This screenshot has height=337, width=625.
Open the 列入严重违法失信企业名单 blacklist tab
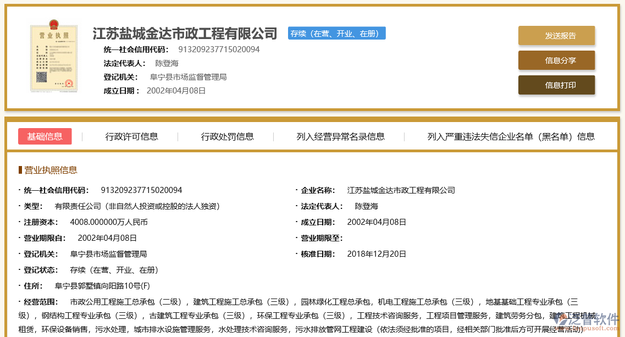point(511,136)
